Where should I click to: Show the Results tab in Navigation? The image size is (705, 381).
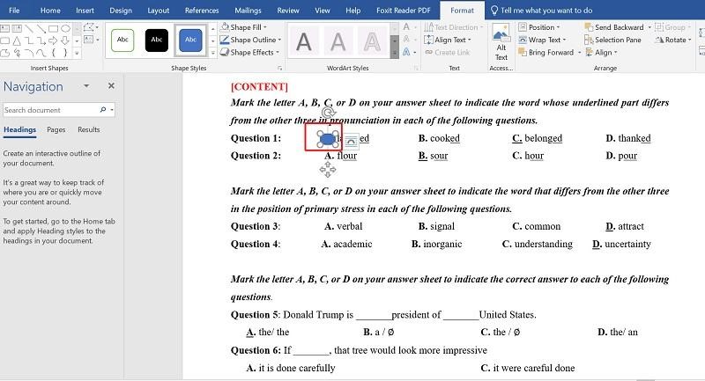point(89,129)
